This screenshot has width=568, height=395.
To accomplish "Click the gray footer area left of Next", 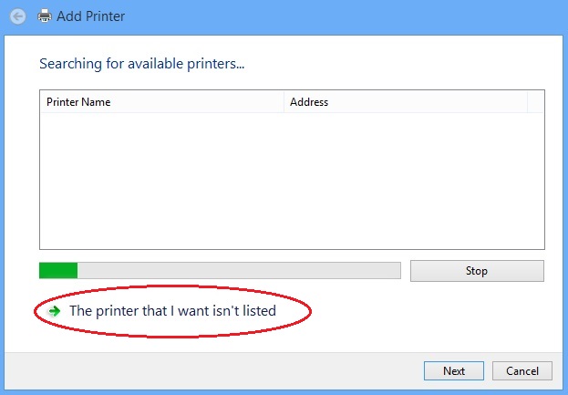I will pos(213,370).
